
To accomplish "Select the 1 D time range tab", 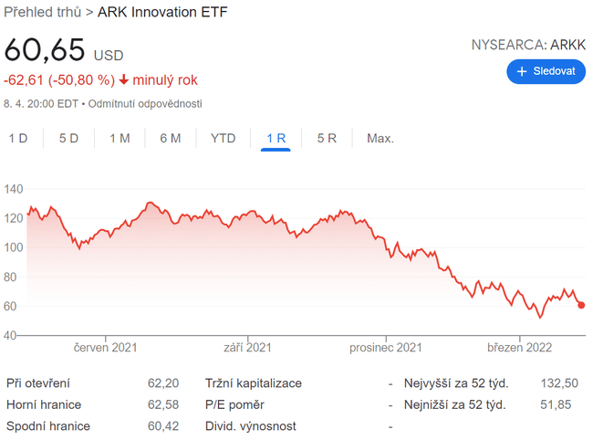I will pos(18,139).
